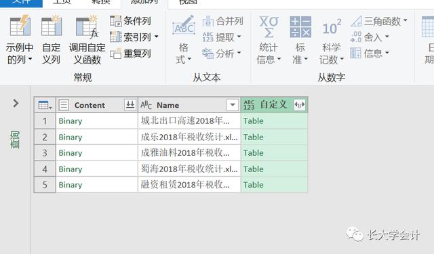Click Binary link in row 1
Screen dimensions: 434x254
(71, 121)
